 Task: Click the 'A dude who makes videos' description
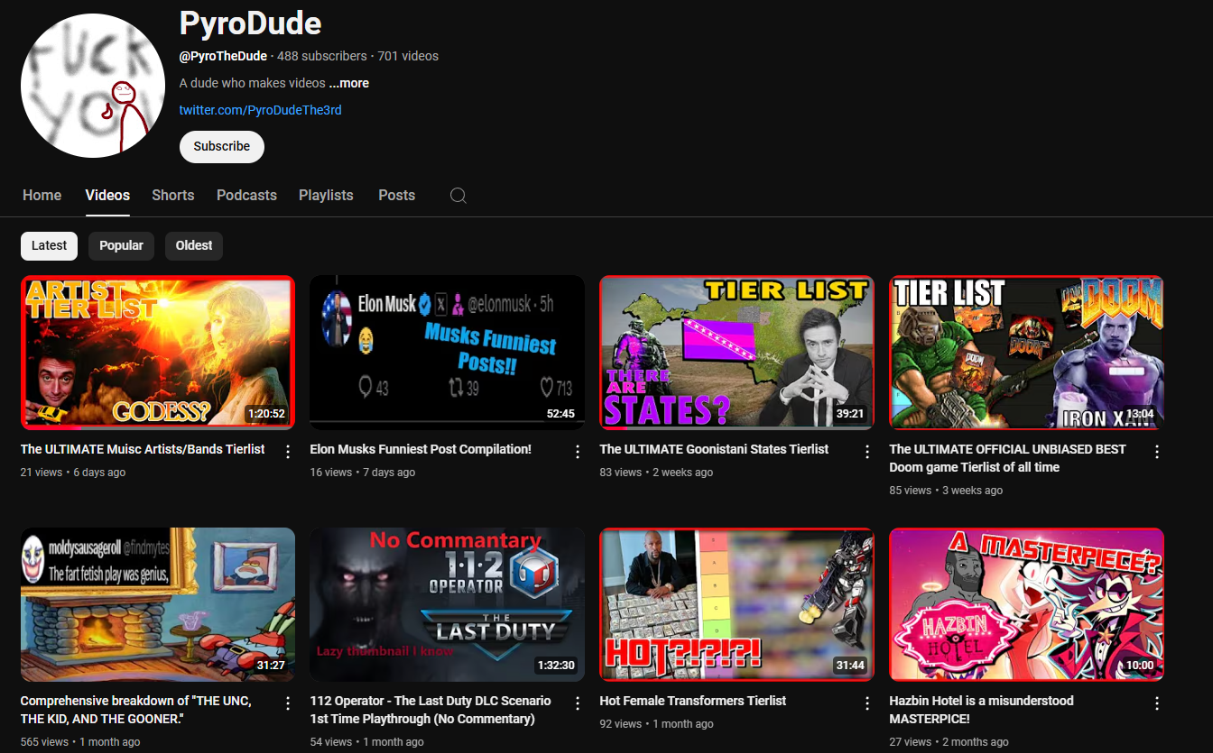point(253,83)
